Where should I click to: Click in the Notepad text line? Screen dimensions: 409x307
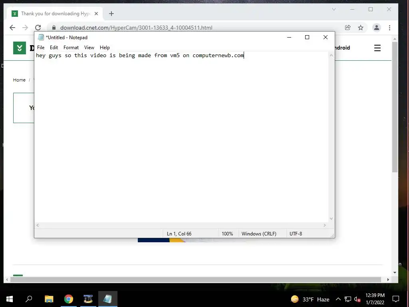click(x=139, y=55)
